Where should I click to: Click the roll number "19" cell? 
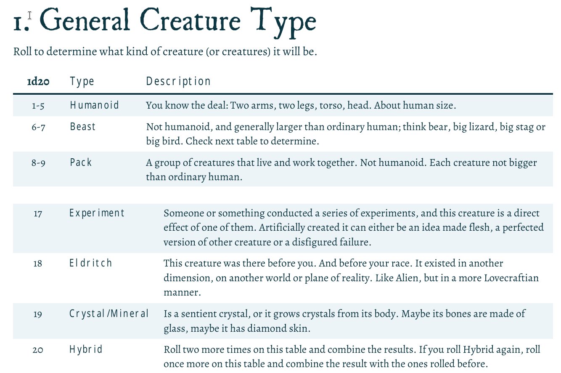[x=38, y=314]
